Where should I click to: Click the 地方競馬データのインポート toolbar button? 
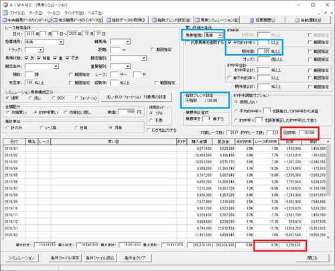pos(78,20)
